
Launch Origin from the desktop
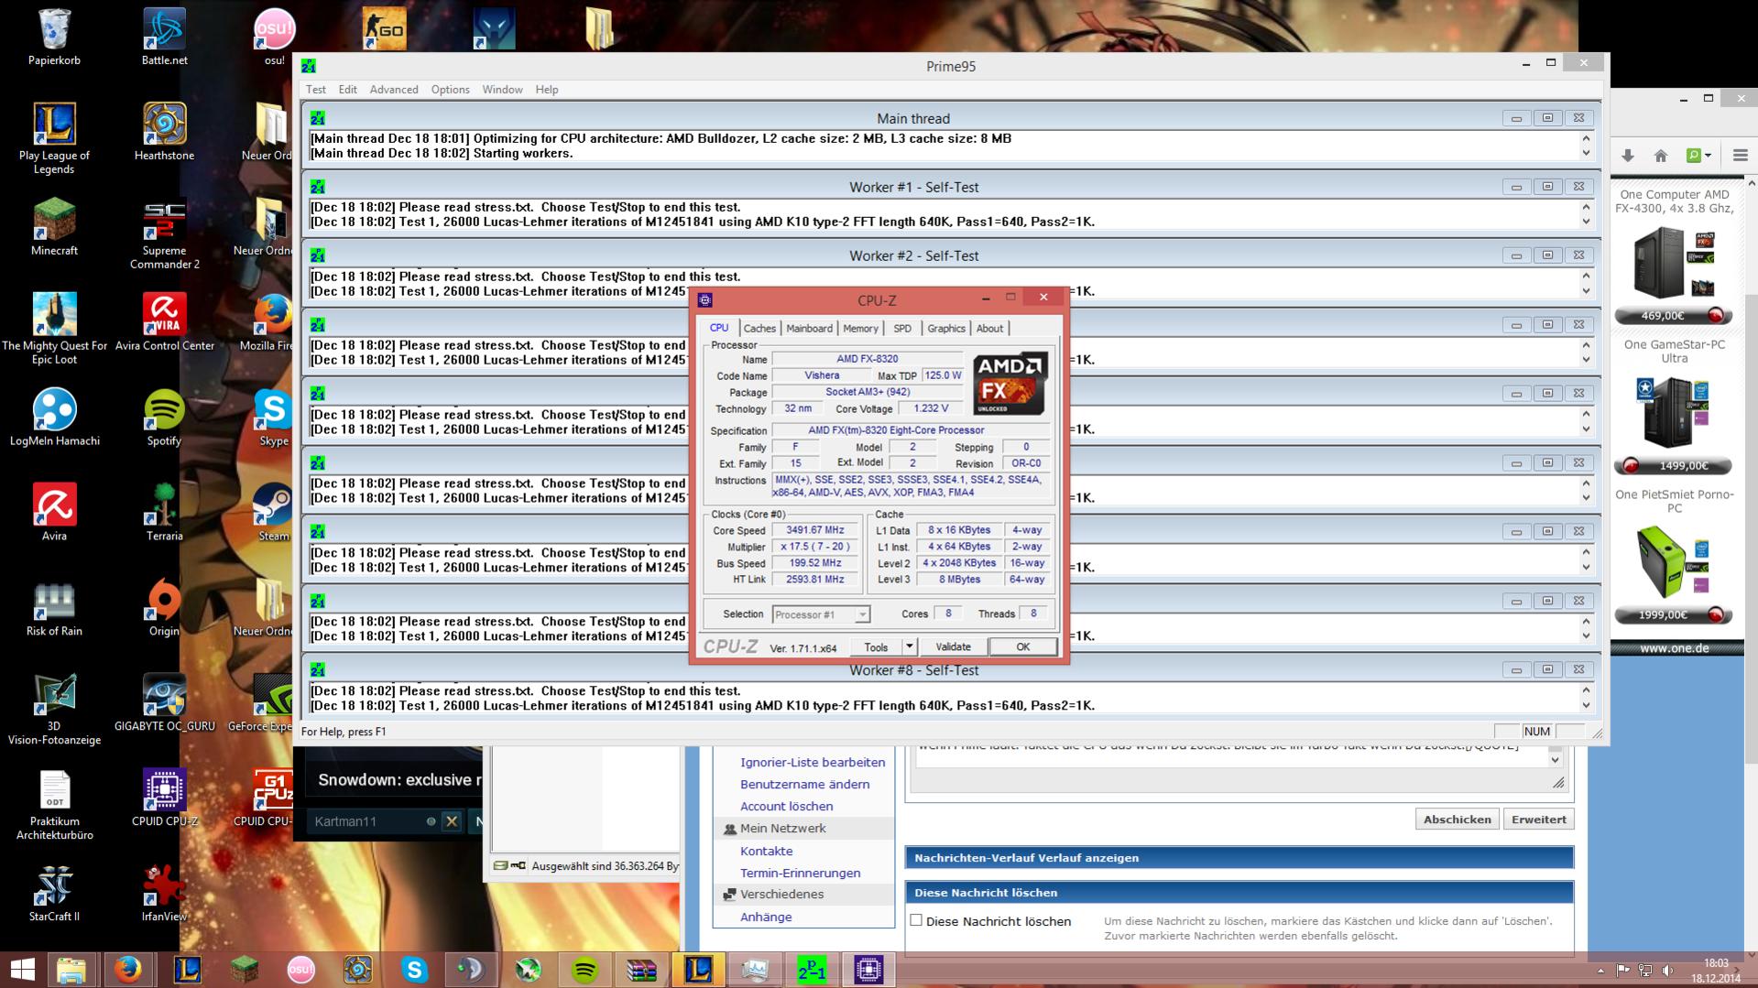164,607
